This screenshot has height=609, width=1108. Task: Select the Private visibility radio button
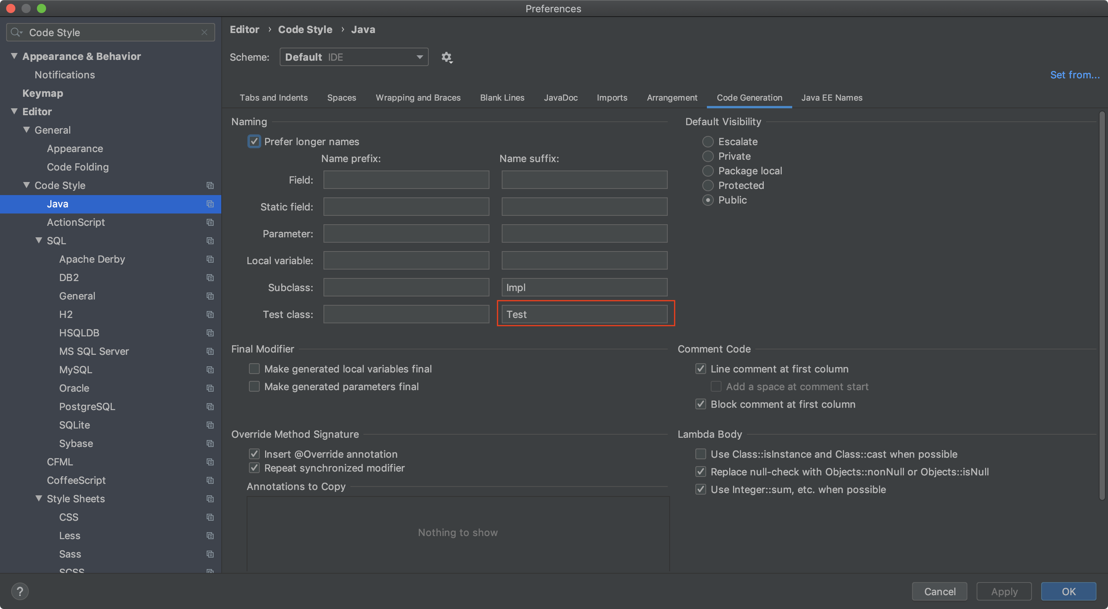(708, 156)
